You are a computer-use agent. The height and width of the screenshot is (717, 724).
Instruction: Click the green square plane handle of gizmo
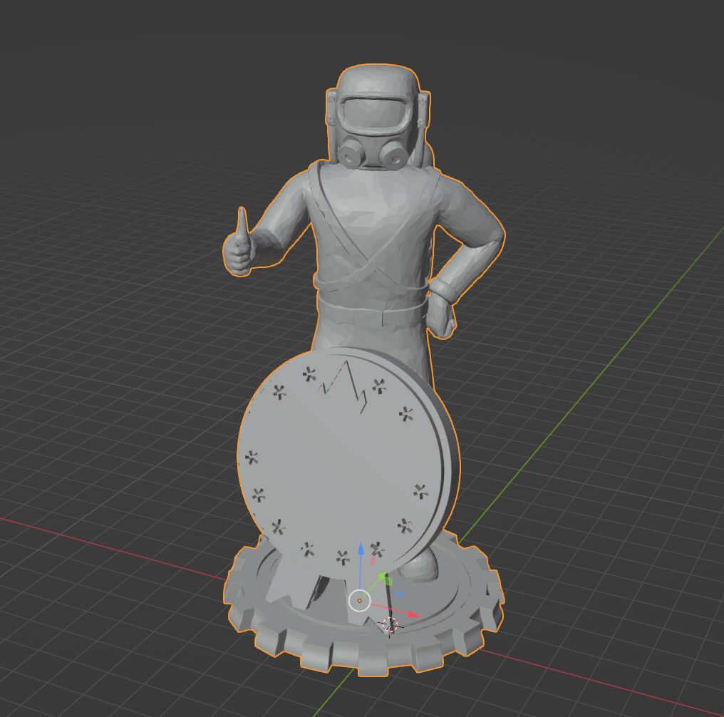pos(389,582)
